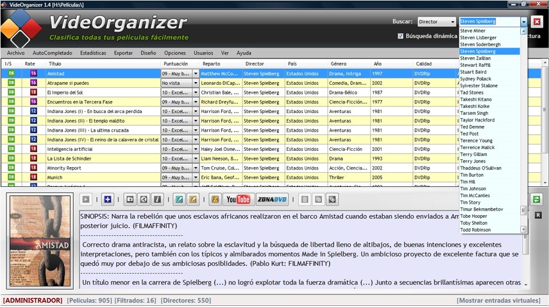Select the Munich title row
The image size is (549, 307).
tap(103, 177)
